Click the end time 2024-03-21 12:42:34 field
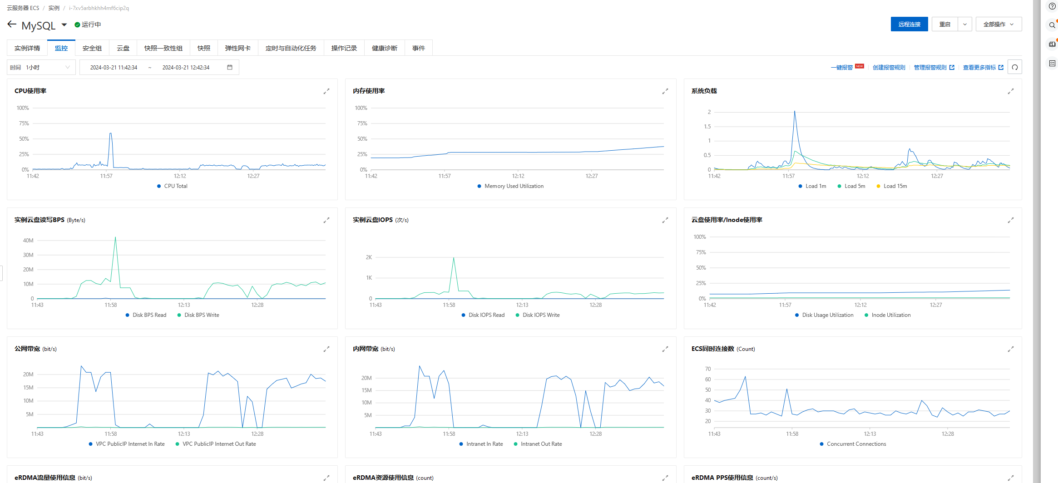 click(x=186, y=67)
